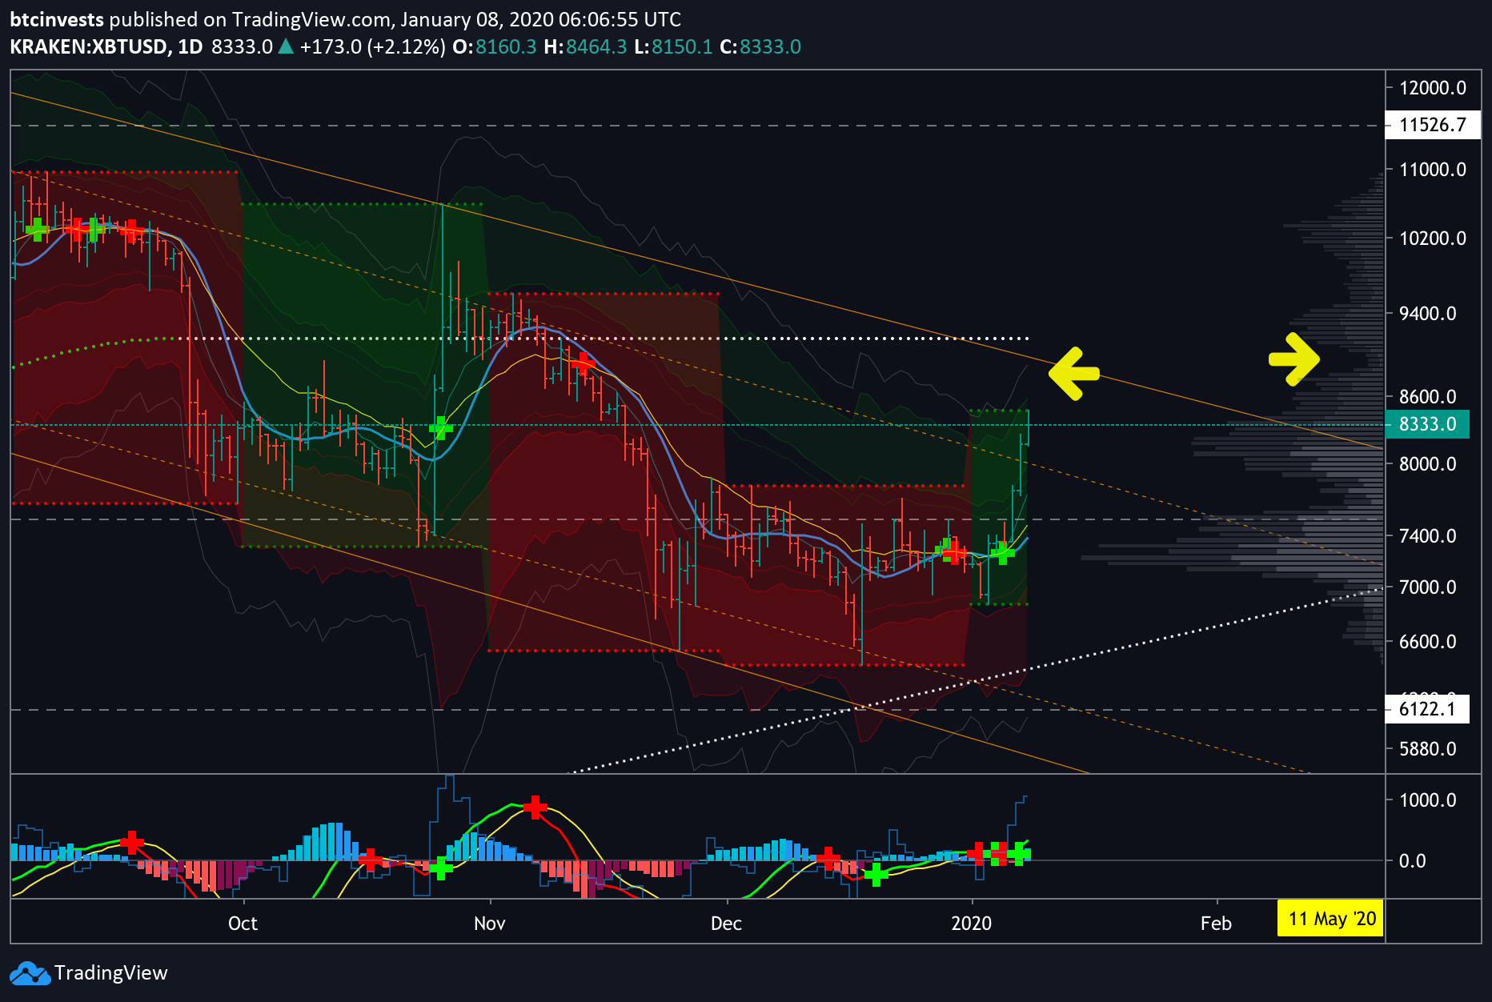Click the 9400.0 price axis tick
Screen dimensions: 1492x1002
click(1428, 314)
